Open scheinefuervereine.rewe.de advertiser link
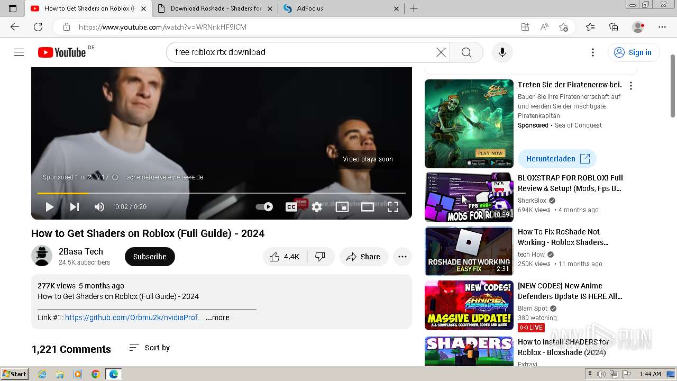The width and height of the screenshot is (677, 381). 165,177
